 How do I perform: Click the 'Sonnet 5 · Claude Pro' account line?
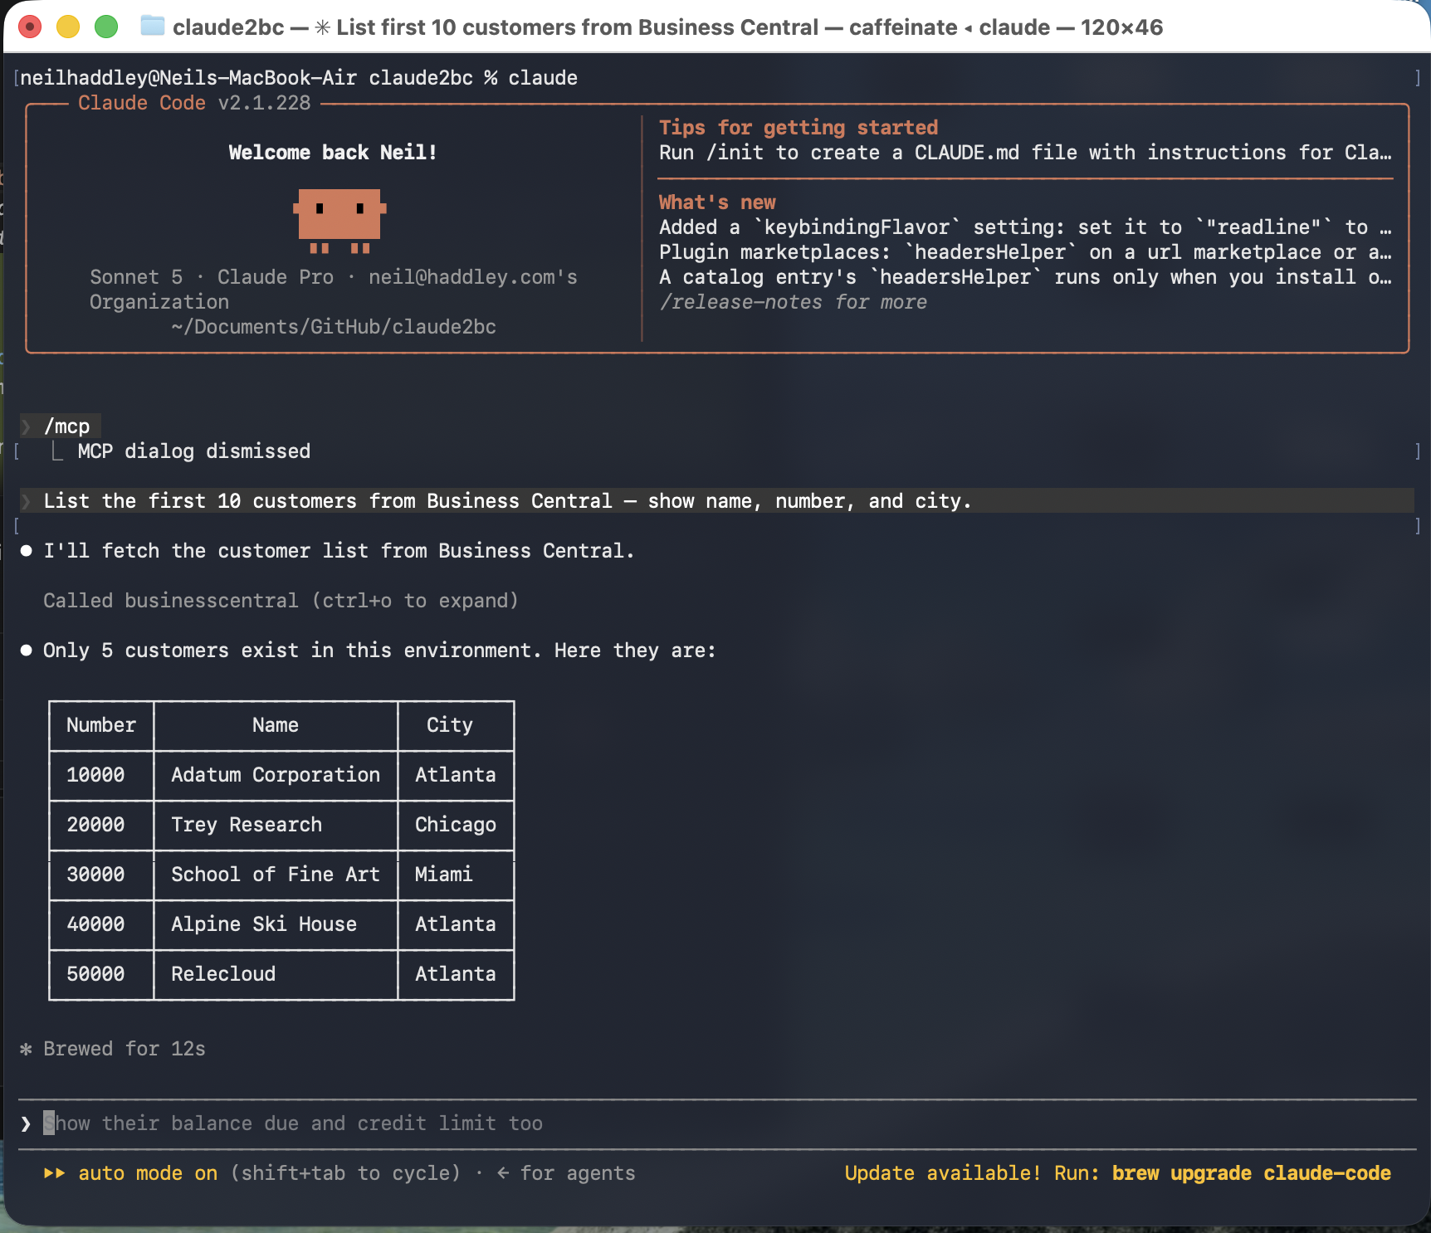334,277
